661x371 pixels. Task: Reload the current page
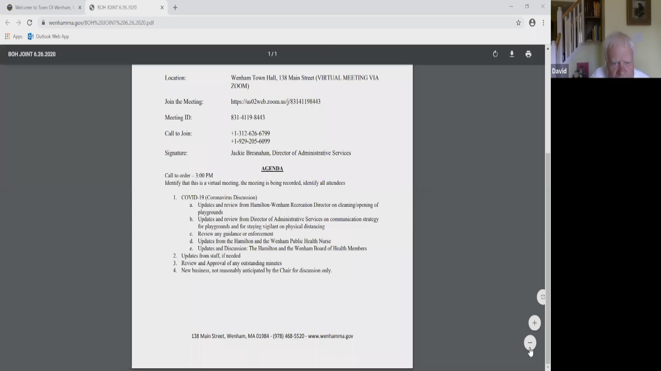(x=30, y=23)
